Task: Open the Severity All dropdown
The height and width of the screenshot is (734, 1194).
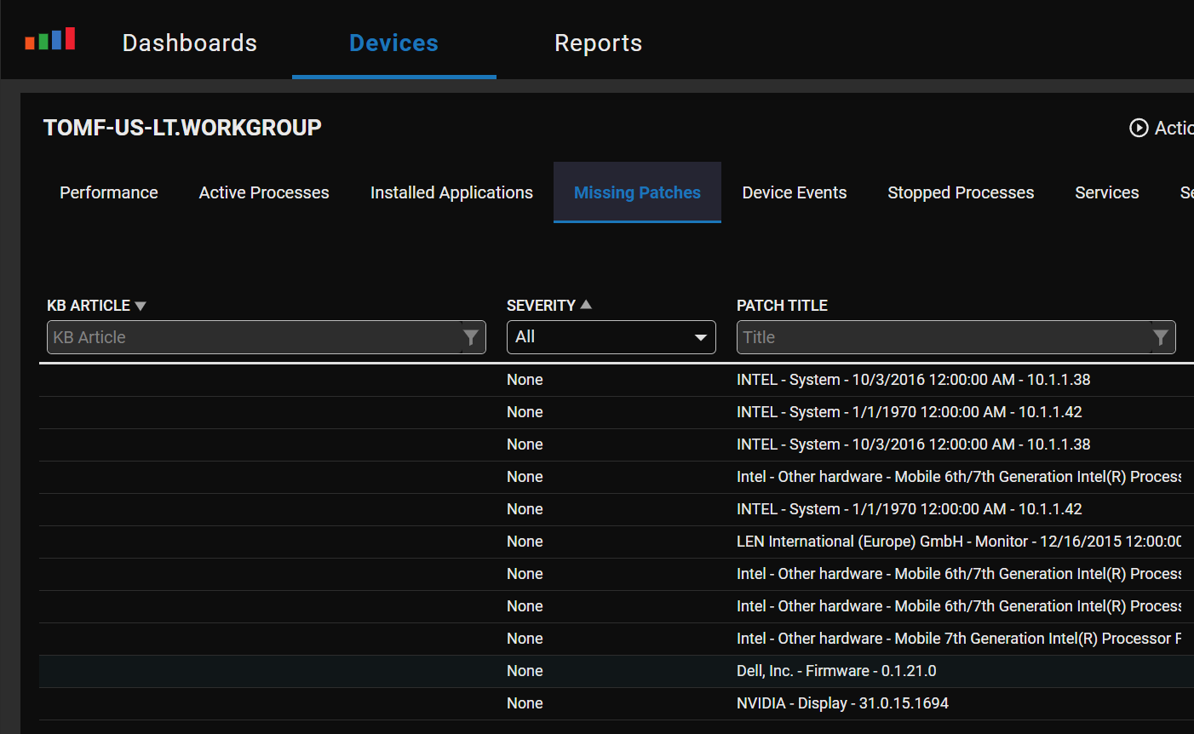Action: [x=611, y=337]
